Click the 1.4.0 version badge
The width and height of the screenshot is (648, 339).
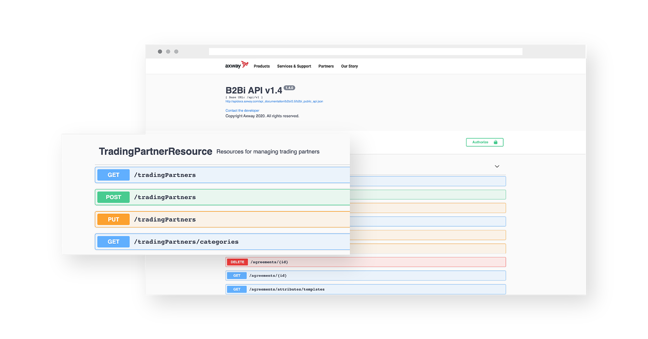click(x=289, y=88)
